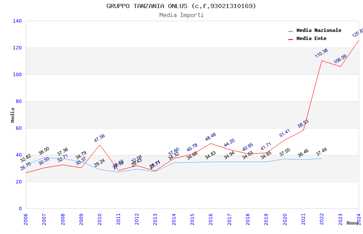This screenshot has width=363, height=234.
Task: Click the 2021 x-axis year label
Action: pyautogui.click(x=303, y=219)
